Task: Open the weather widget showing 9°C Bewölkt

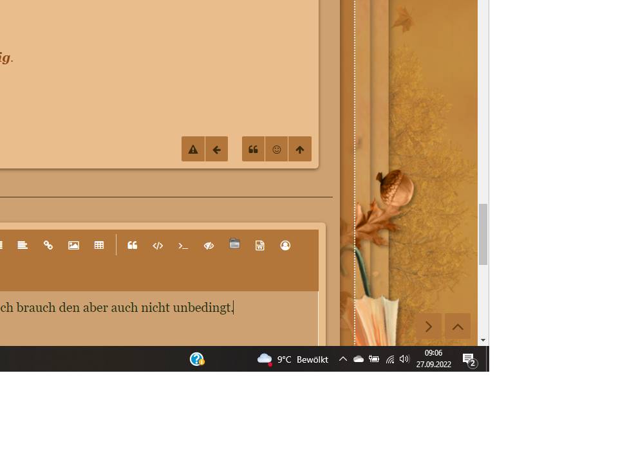Action: [x=293, y=359]
